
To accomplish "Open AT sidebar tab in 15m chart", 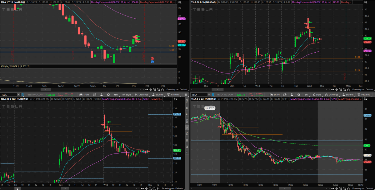I will pos(187,114).
